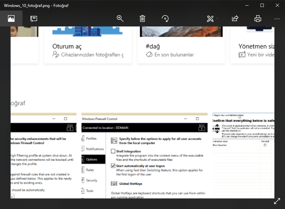This screenshot has height=209, width=285.
Task: Open the Edit & Create tool icon
Action: [x=210, y=19]
